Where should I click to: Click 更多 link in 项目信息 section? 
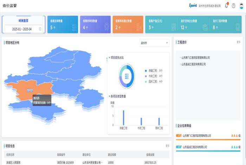167,146
